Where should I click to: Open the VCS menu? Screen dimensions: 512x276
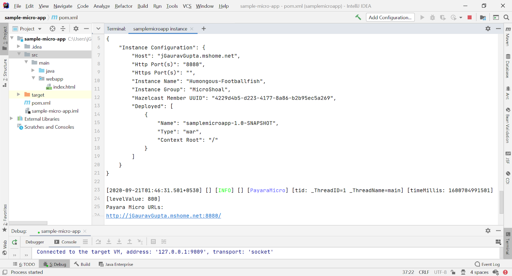point(187,6)
